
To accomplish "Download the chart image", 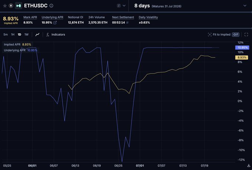I will pos(249,166).
